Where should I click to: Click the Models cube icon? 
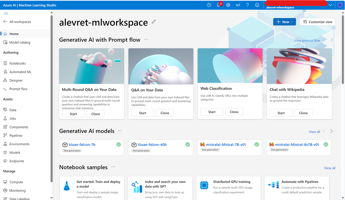click(5, 152)
